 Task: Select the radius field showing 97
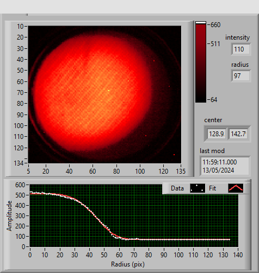[x=241, y=75]
